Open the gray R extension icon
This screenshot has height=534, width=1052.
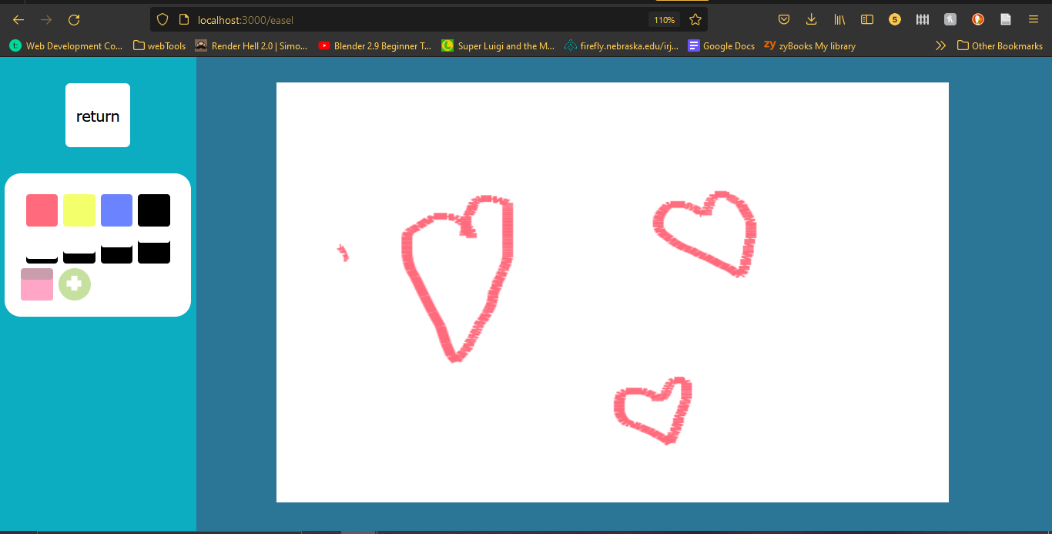[950, 20]
